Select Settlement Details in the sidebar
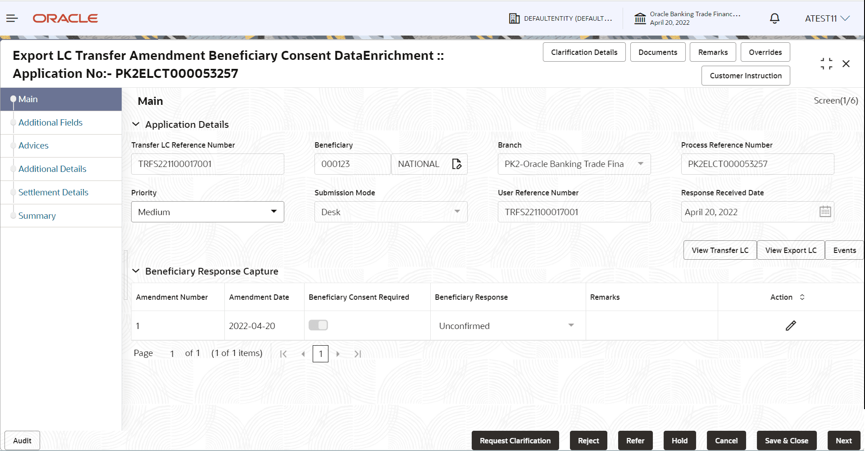Screen dimensions: 865x451 [x=54, y=192]
